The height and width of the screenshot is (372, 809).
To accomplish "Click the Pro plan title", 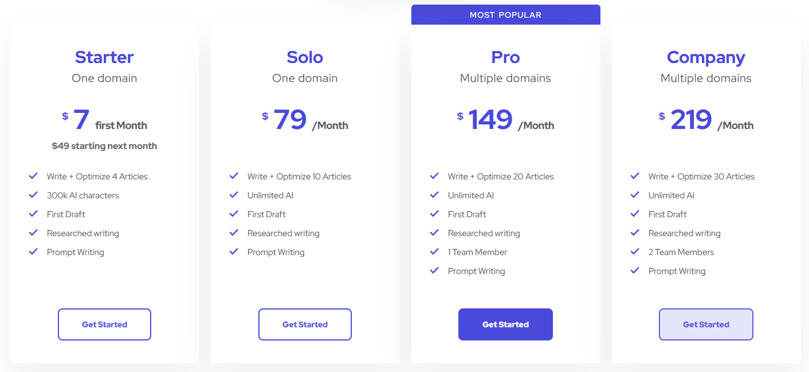I will click(x=505, y=57).
